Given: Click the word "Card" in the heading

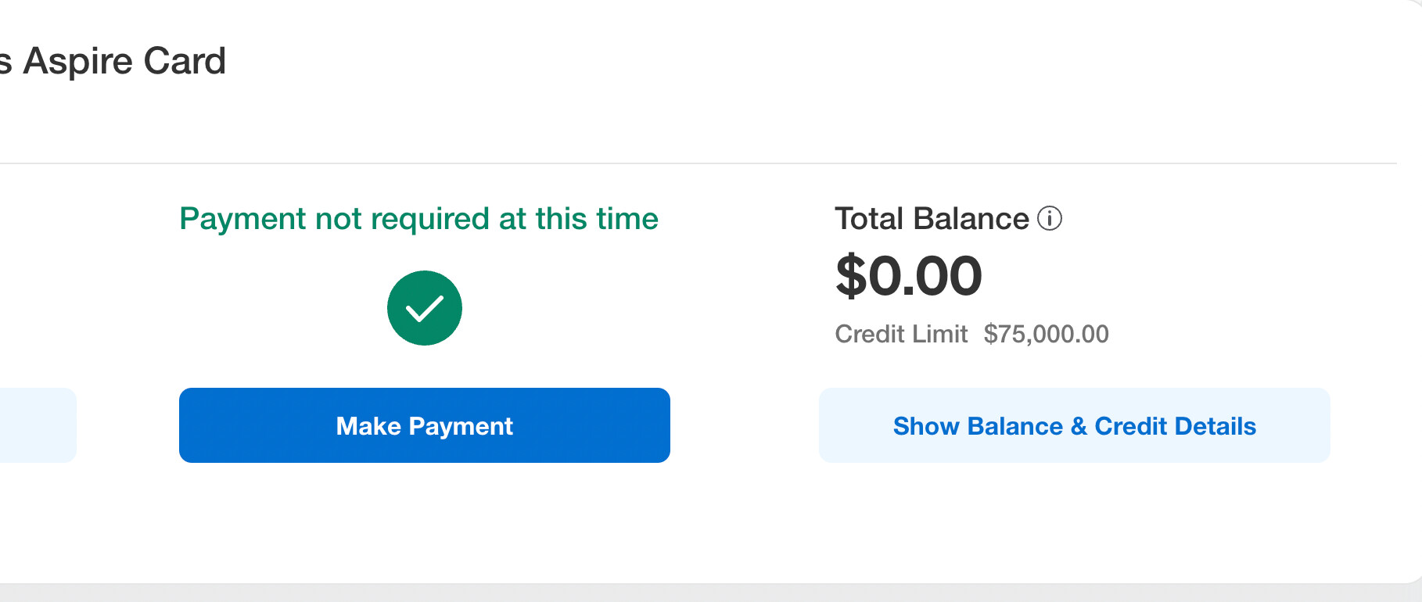Looking at the screenshot, I should (x=185, y=61).
